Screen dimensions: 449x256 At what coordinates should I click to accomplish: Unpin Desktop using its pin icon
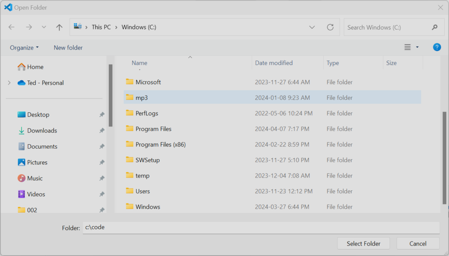click(x=102, y=115)
